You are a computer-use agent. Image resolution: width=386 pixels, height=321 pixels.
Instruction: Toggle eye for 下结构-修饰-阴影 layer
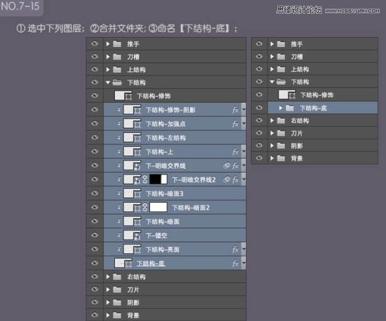(x=95, y=109)
